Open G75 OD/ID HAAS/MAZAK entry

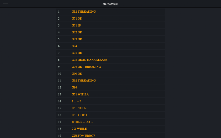[x=89, y=60]
